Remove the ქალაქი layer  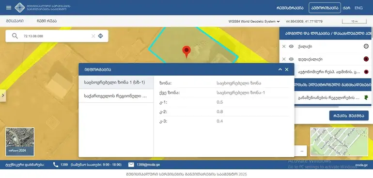click(x=284, y=46)
